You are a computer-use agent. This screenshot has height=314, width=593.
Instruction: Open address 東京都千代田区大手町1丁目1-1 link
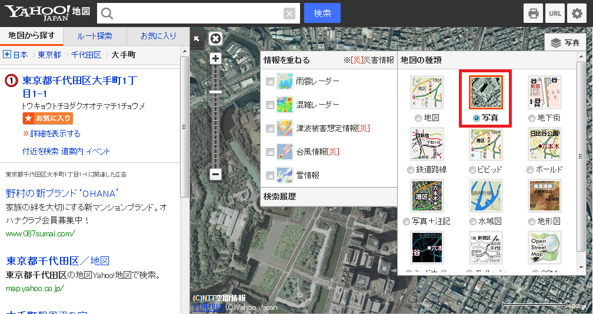[79, 86]
